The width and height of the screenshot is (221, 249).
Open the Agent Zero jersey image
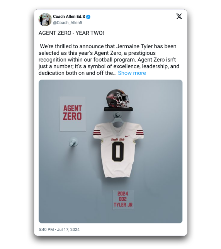click(110, 151)
